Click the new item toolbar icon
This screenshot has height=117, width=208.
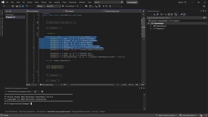[13, 6]
